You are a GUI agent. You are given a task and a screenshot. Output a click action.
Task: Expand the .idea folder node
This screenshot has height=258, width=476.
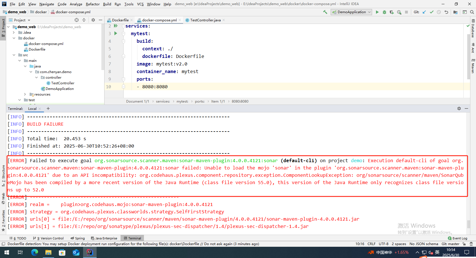14,33
